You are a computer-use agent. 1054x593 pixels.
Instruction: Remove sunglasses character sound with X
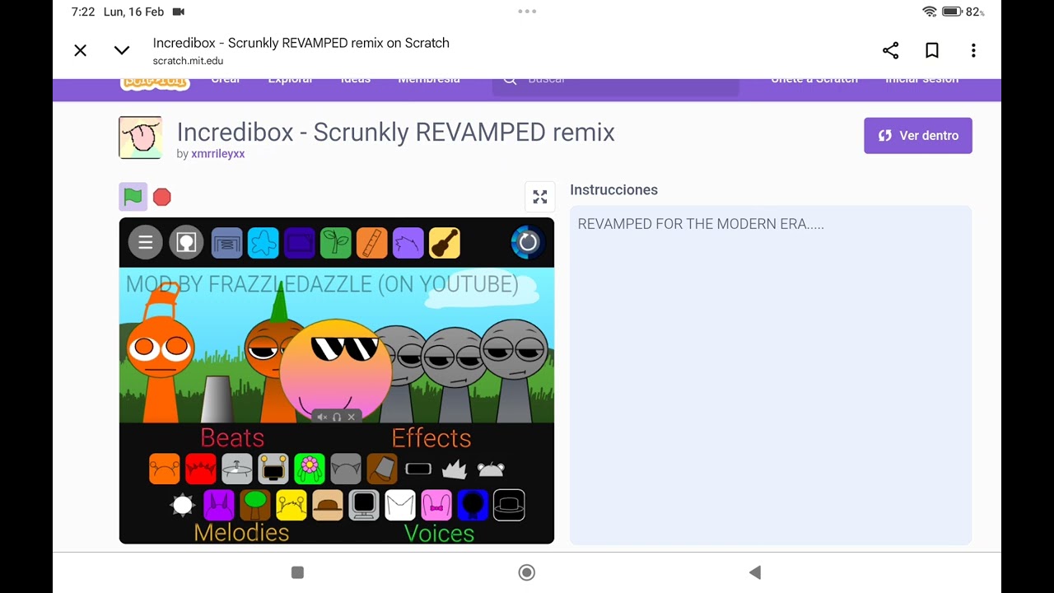pos(352,418)
